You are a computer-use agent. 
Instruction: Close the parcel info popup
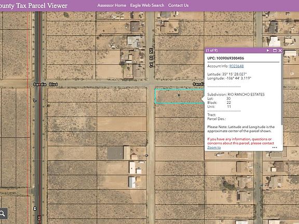(280, 50)
